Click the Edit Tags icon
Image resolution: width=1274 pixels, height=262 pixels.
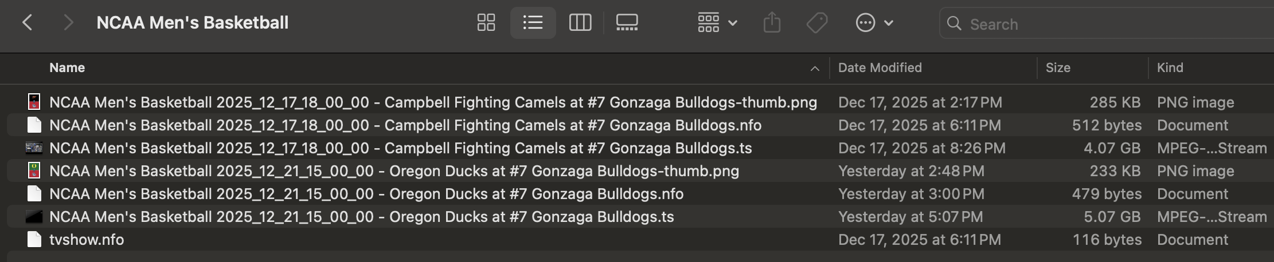[x=816, y=23]
